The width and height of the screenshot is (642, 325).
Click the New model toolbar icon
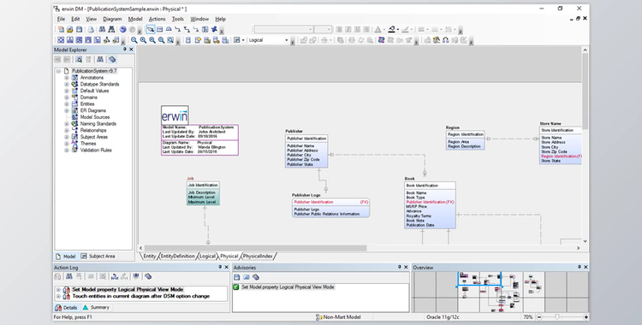[x=61, y=29]
